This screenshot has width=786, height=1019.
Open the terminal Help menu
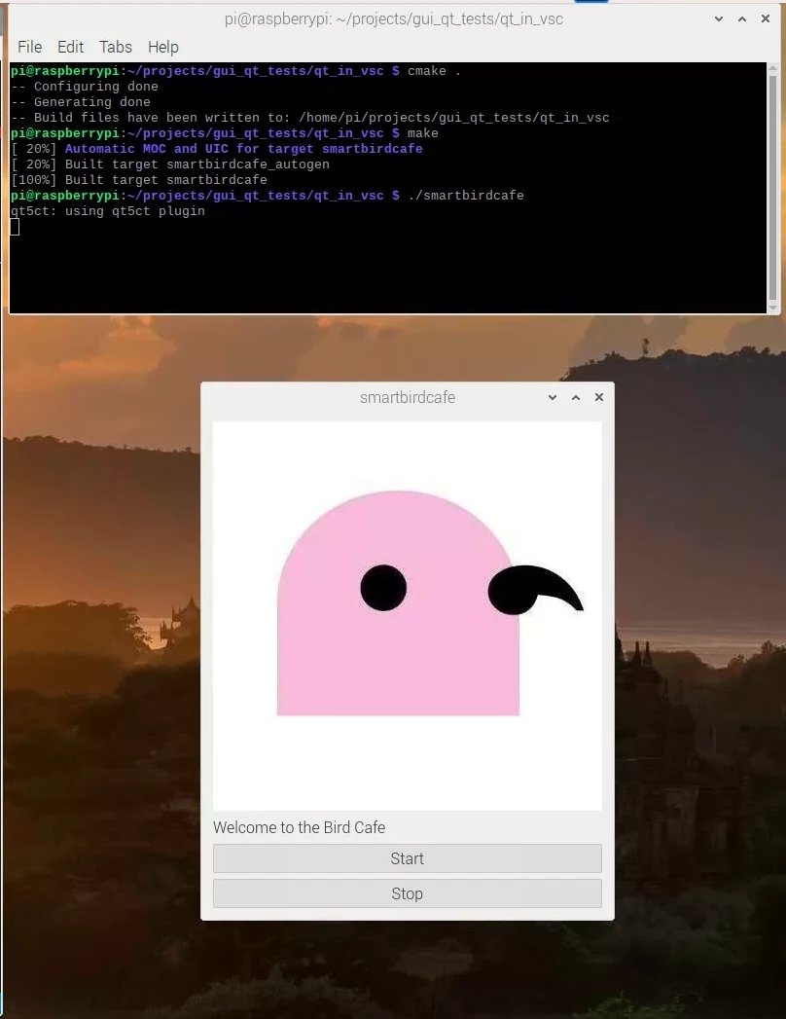click(x=163, y=47)
